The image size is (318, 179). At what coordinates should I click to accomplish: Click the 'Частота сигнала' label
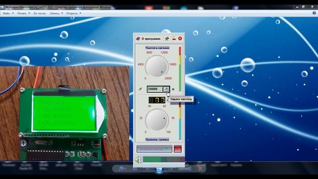(x=157, y=48)
